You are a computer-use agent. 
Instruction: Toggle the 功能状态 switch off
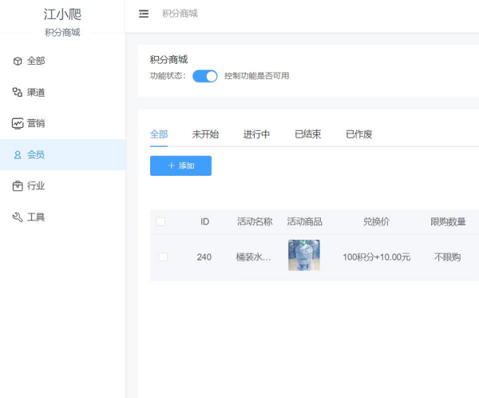tap(205, 76)
